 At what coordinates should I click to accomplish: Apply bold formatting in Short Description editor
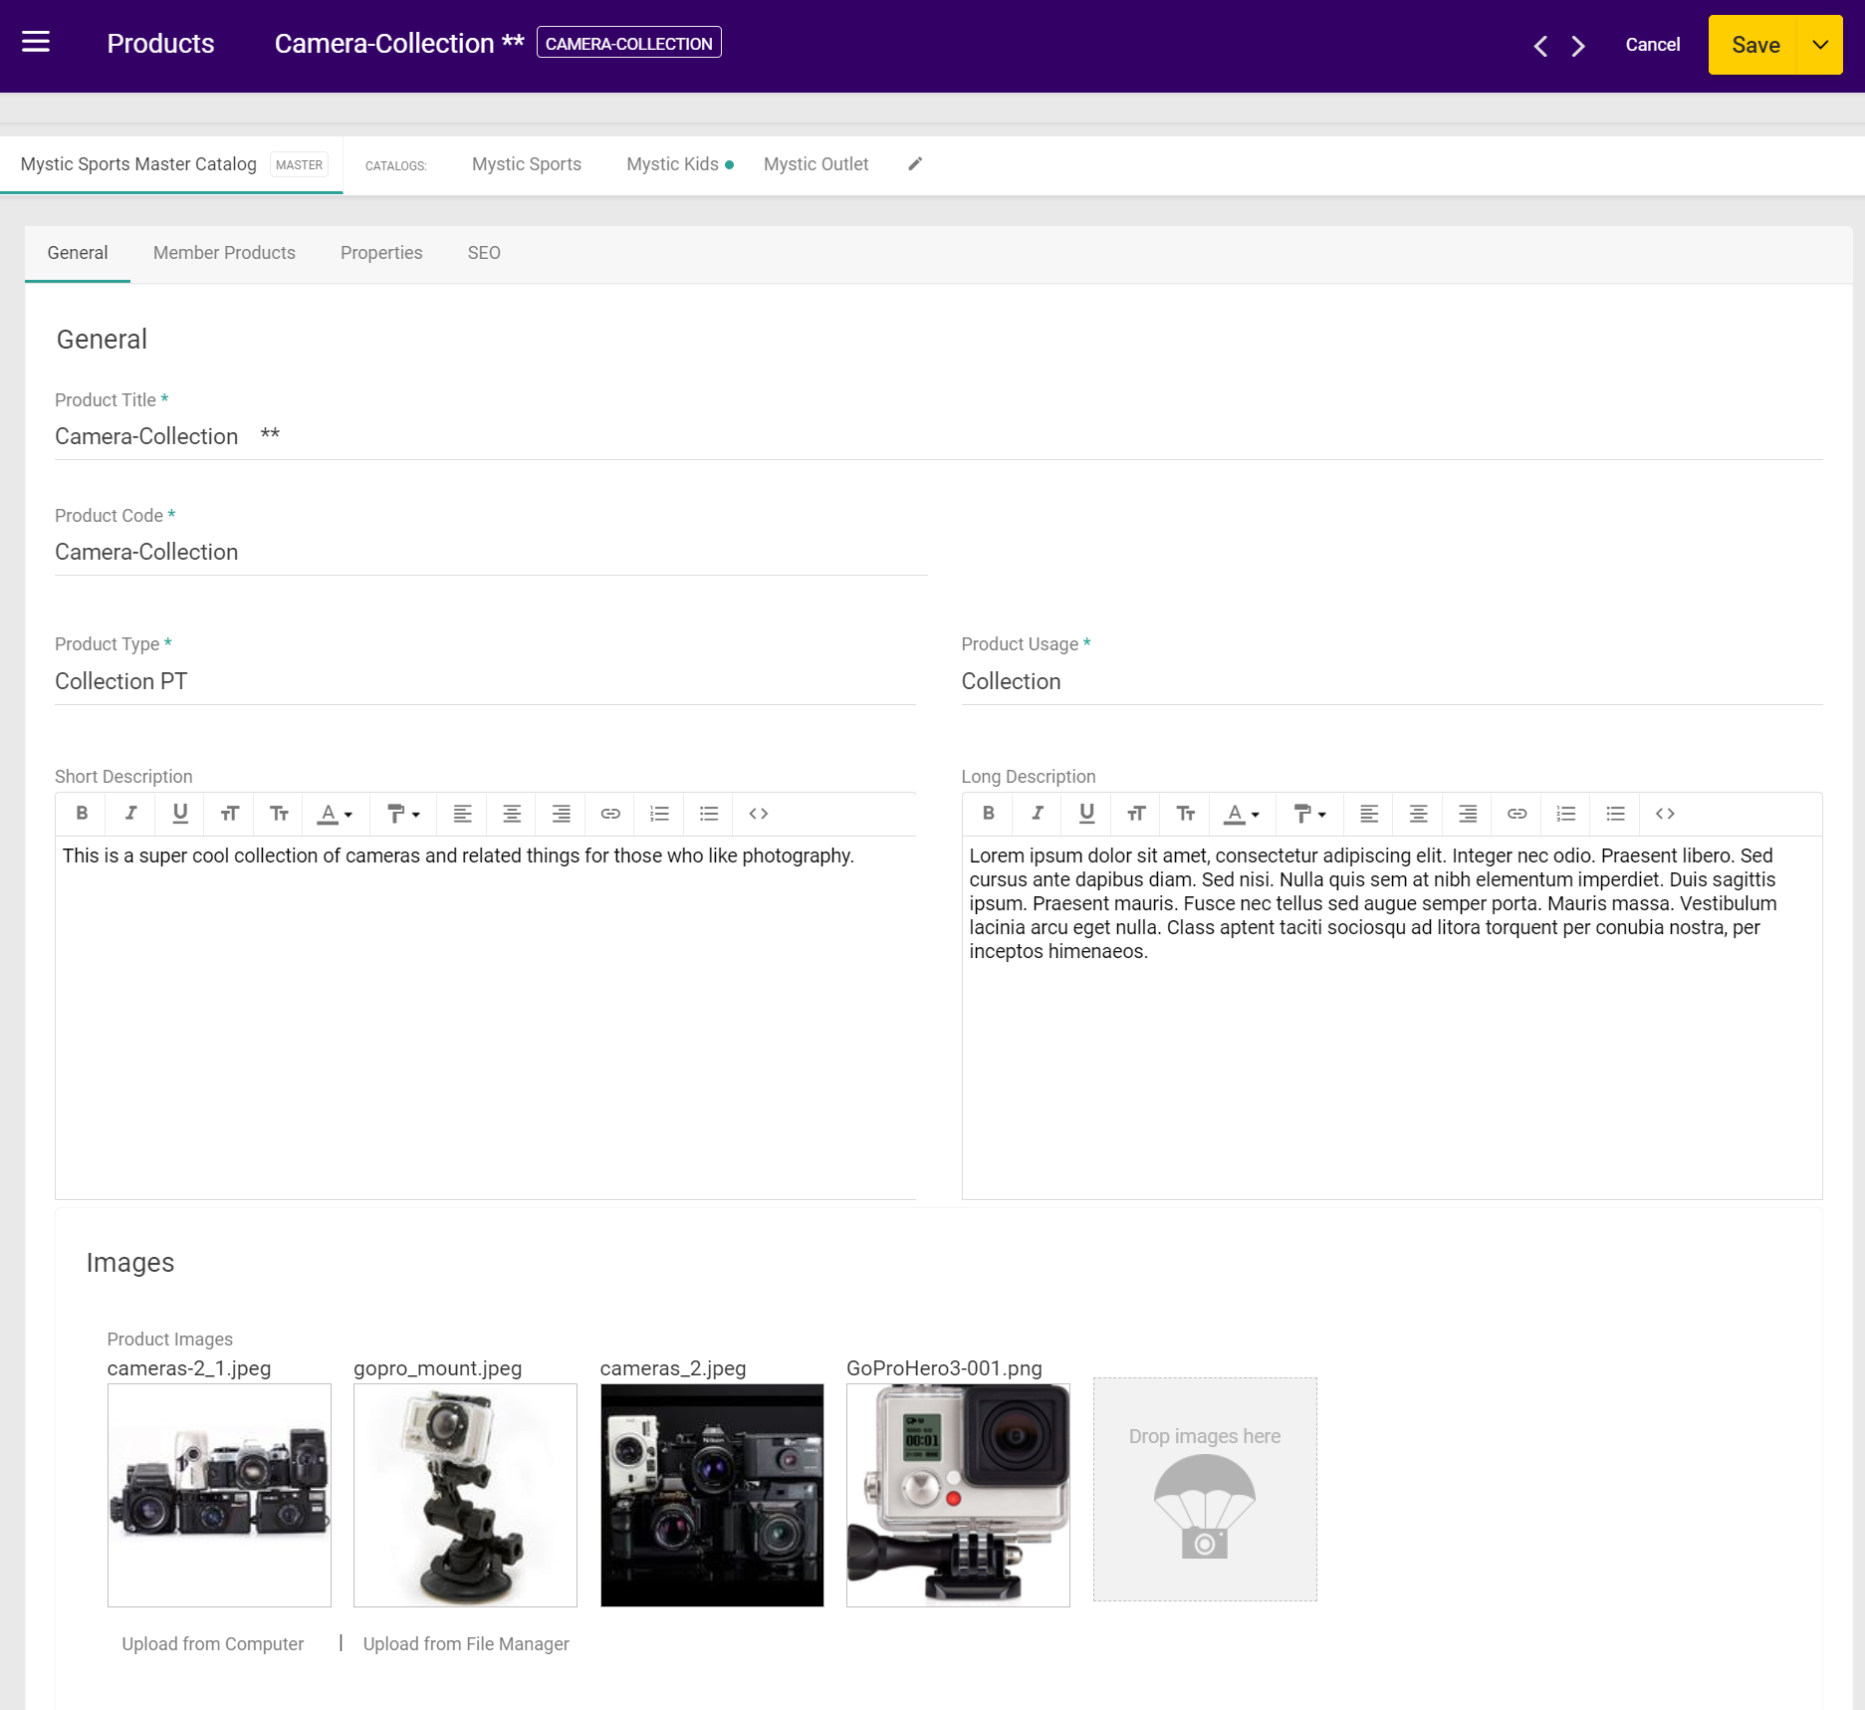81,814
